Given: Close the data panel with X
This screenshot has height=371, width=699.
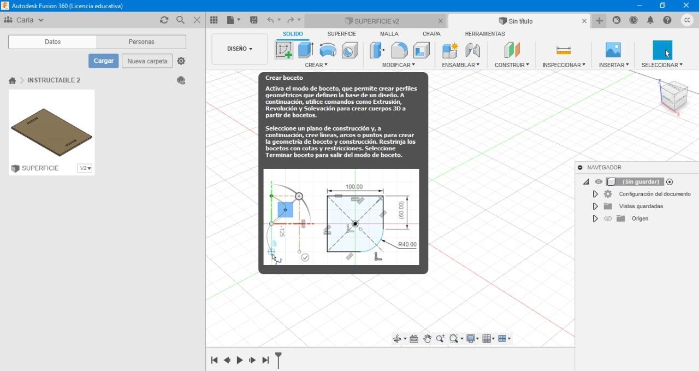Looking at the screenshot, I should 197,20.
